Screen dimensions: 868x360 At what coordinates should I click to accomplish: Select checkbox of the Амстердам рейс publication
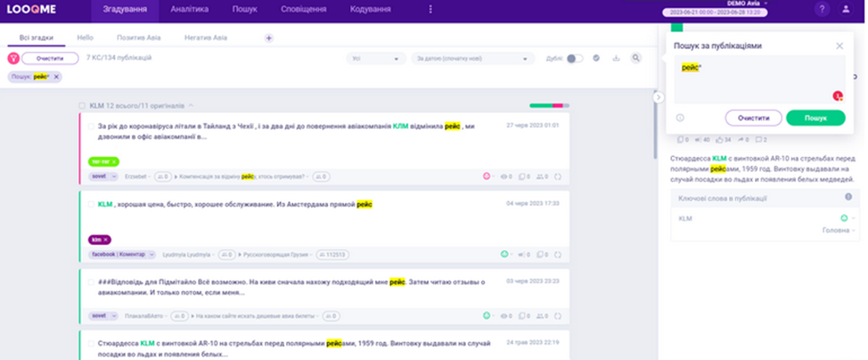click(90, 204)
